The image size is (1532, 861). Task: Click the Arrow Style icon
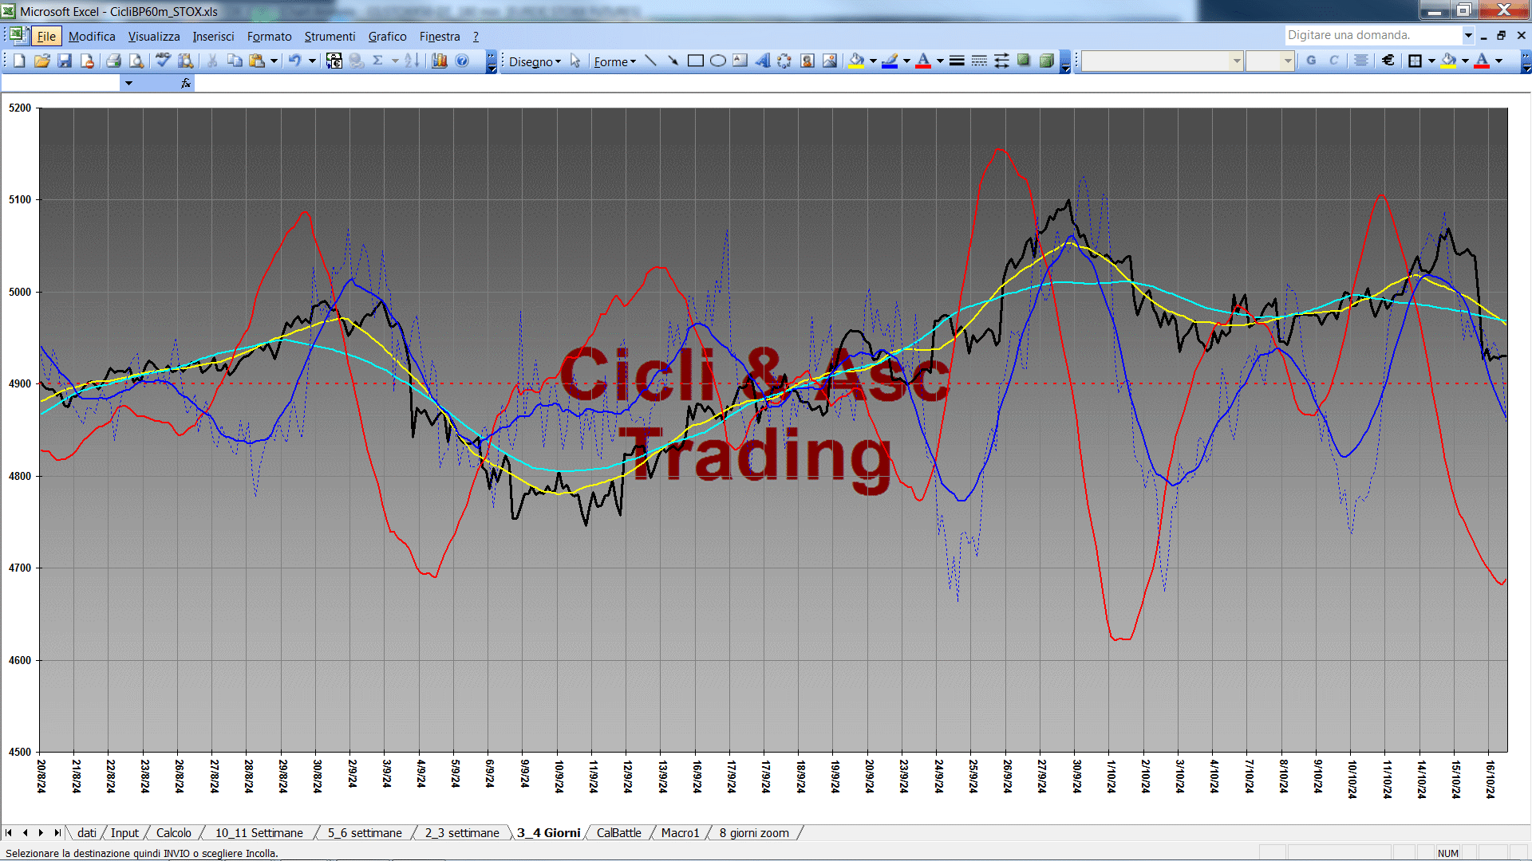[x=1001, y=61]
